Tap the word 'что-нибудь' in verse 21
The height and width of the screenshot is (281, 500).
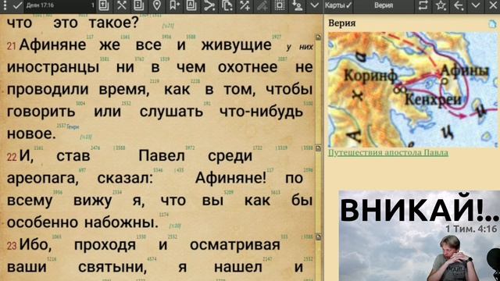coord(261,112)
